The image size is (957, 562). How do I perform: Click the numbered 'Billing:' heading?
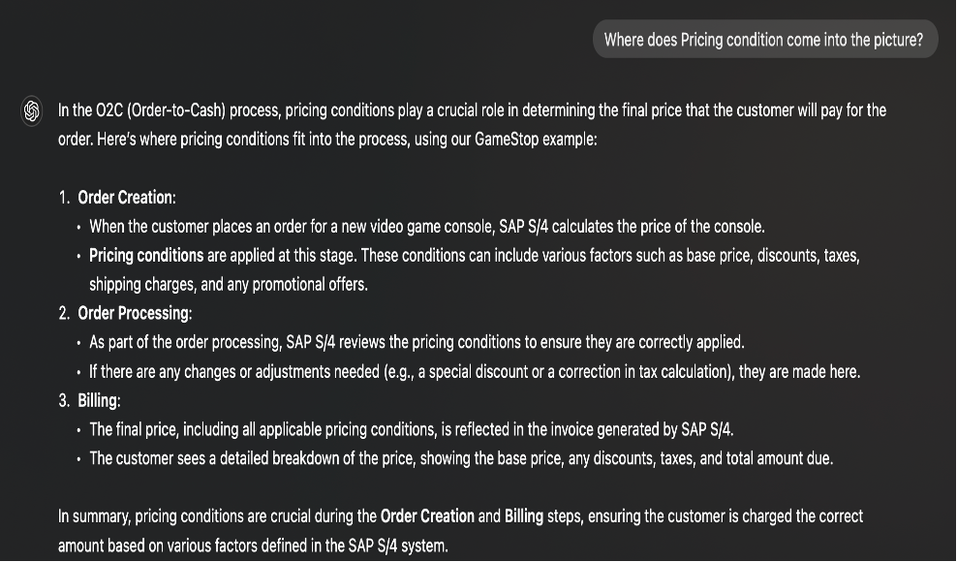99,401
